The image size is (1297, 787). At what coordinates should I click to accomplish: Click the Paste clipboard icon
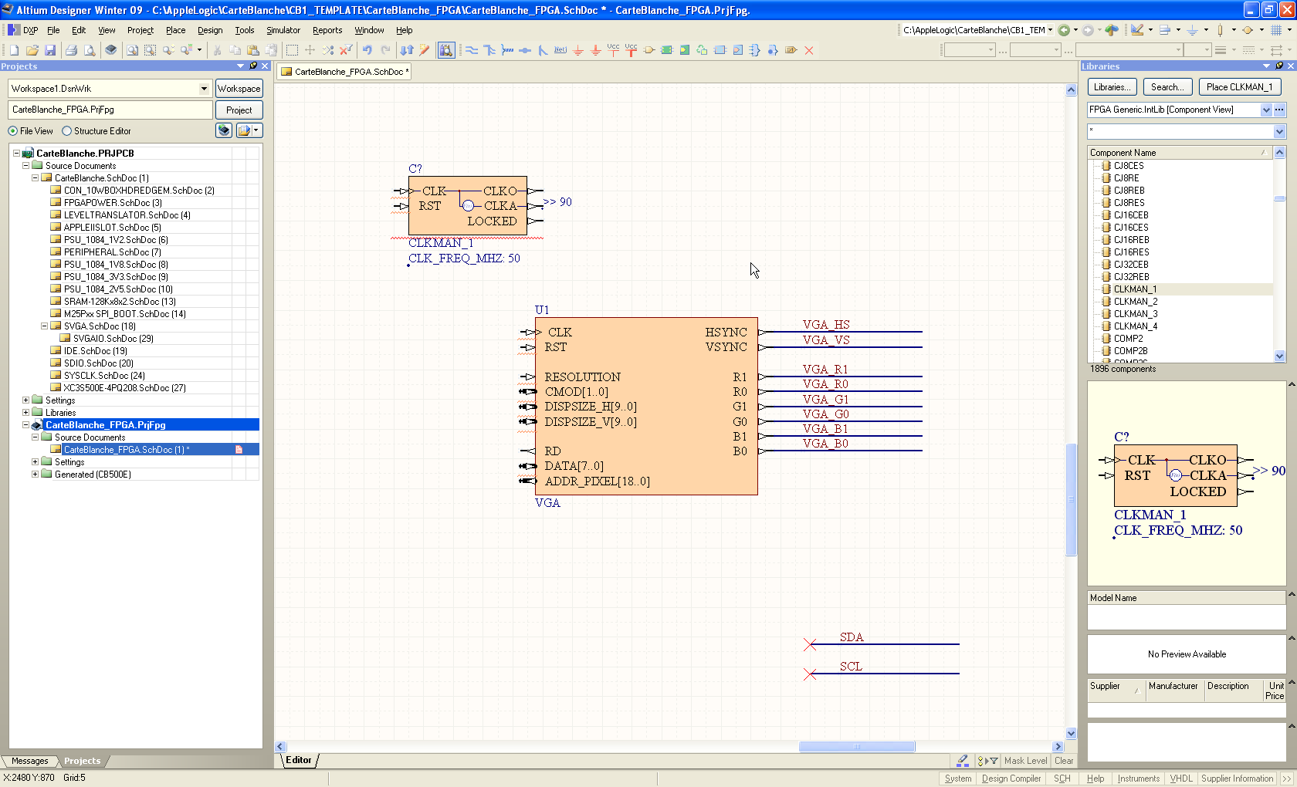tap(252, 50)
